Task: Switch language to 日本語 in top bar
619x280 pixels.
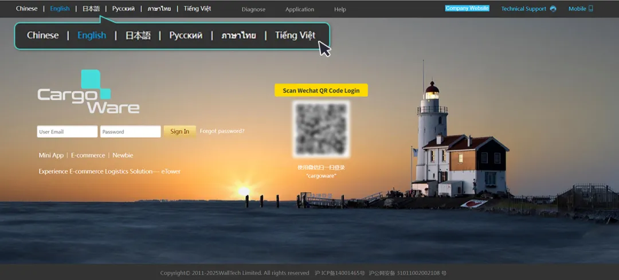Action: pos(91,9)
